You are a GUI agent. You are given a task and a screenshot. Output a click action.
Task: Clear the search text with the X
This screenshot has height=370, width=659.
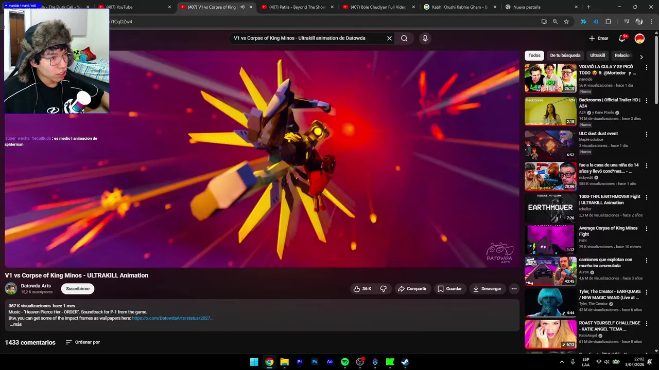coord(389,38)
